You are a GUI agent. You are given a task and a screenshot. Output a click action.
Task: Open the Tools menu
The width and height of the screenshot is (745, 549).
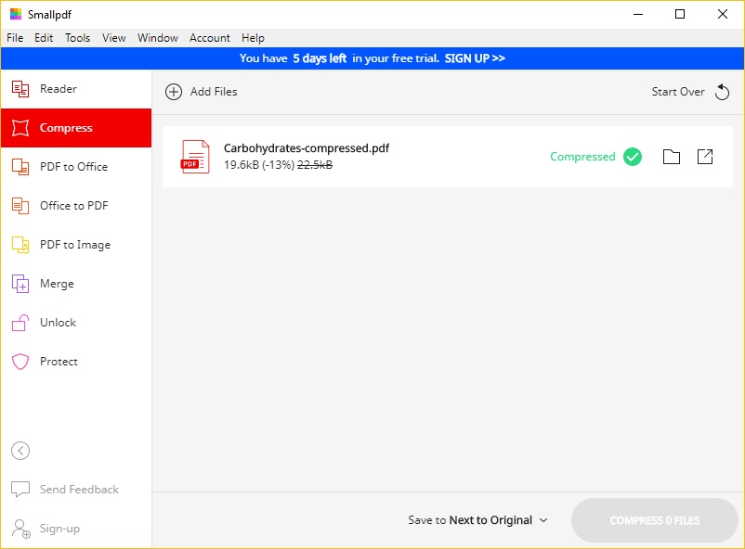77,38
